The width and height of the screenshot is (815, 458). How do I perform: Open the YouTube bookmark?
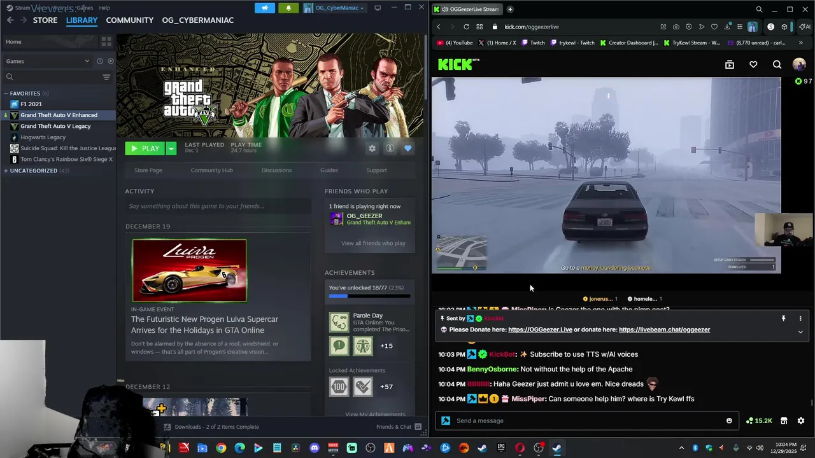[x=455, y=43]
